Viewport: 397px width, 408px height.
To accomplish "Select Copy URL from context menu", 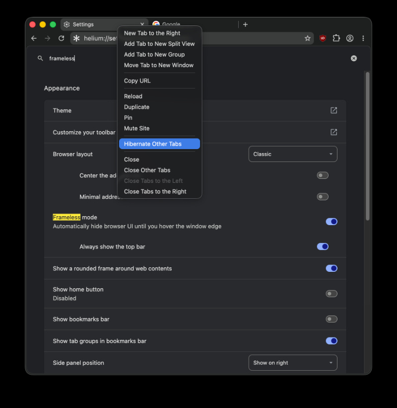I will pyautogui.click(x=159, y=81).
